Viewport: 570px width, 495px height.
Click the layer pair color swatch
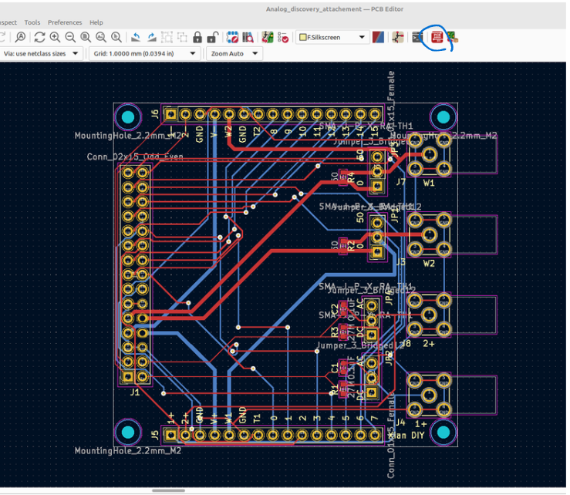pyautogui.click(x=378, y=37)
